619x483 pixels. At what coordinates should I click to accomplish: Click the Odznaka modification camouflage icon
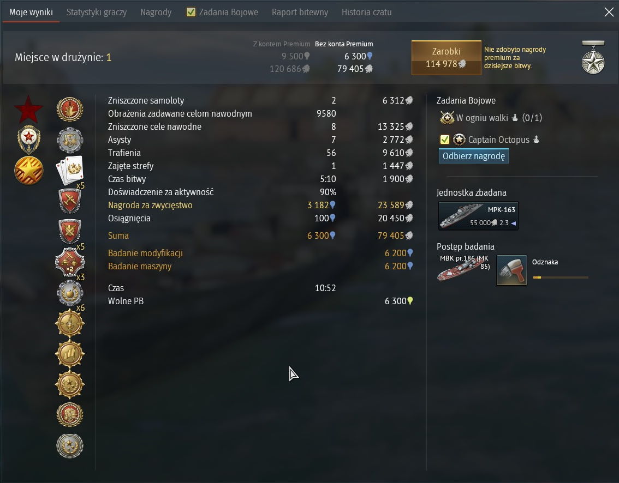(x=511, y=270)
